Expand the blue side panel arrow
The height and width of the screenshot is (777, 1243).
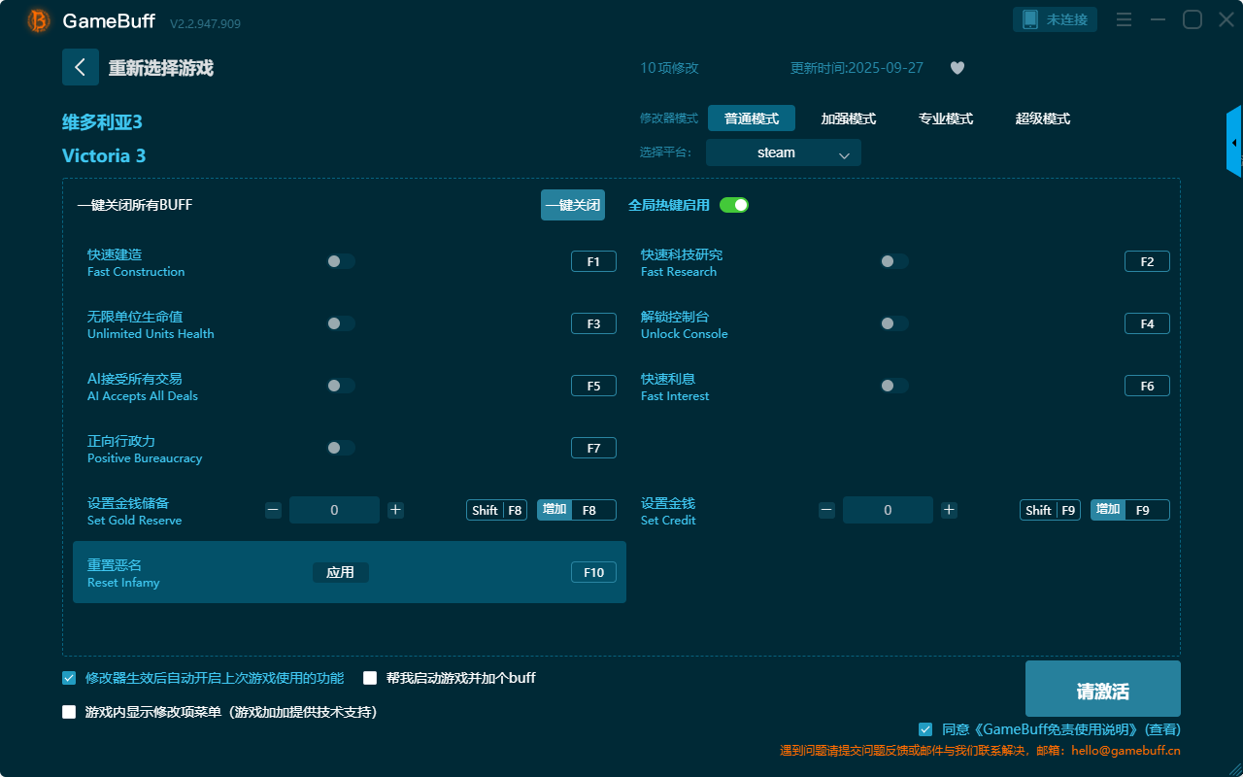1233,143
